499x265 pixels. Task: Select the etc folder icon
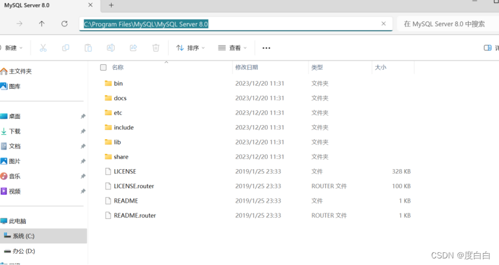(x=108, y=113)
